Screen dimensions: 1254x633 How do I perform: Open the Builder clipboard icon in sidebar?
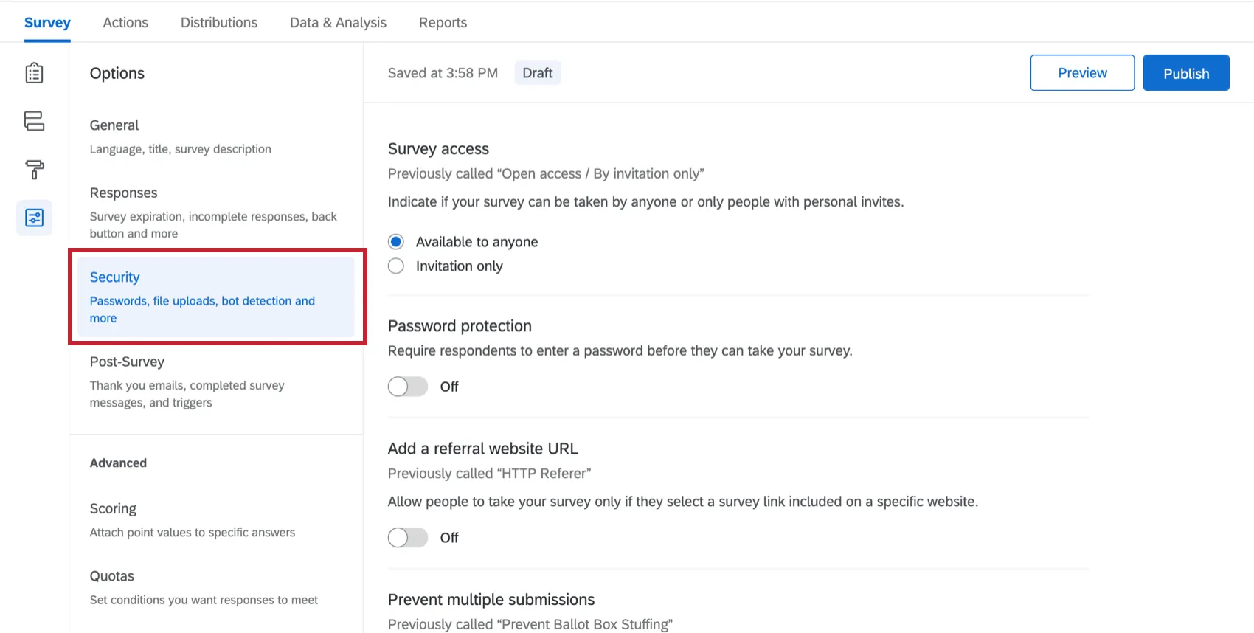34,73
